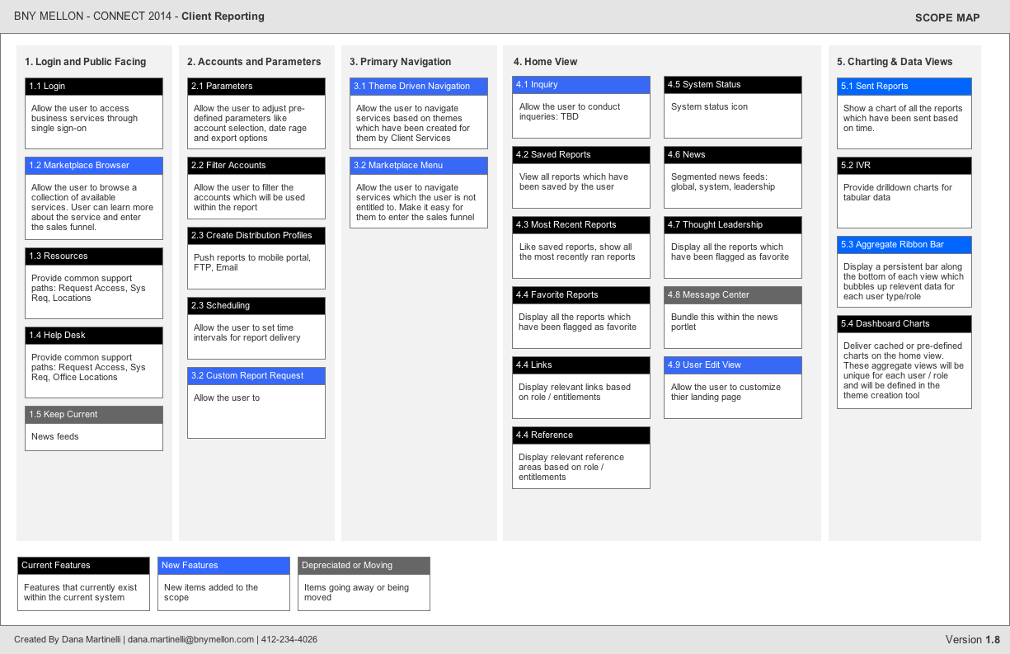Click the Aggregate Ribbon Bar header
1010x654 pixels.
click(x=904, y=245)
